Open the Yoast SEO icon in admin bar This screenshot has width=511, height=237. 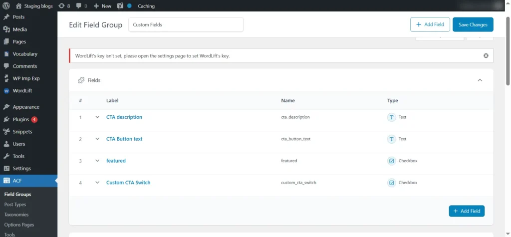click(x=120, y=6)
